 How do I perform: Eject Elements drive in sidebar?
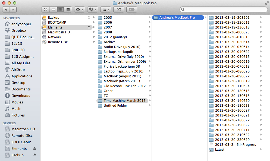[x=35, y=149]
